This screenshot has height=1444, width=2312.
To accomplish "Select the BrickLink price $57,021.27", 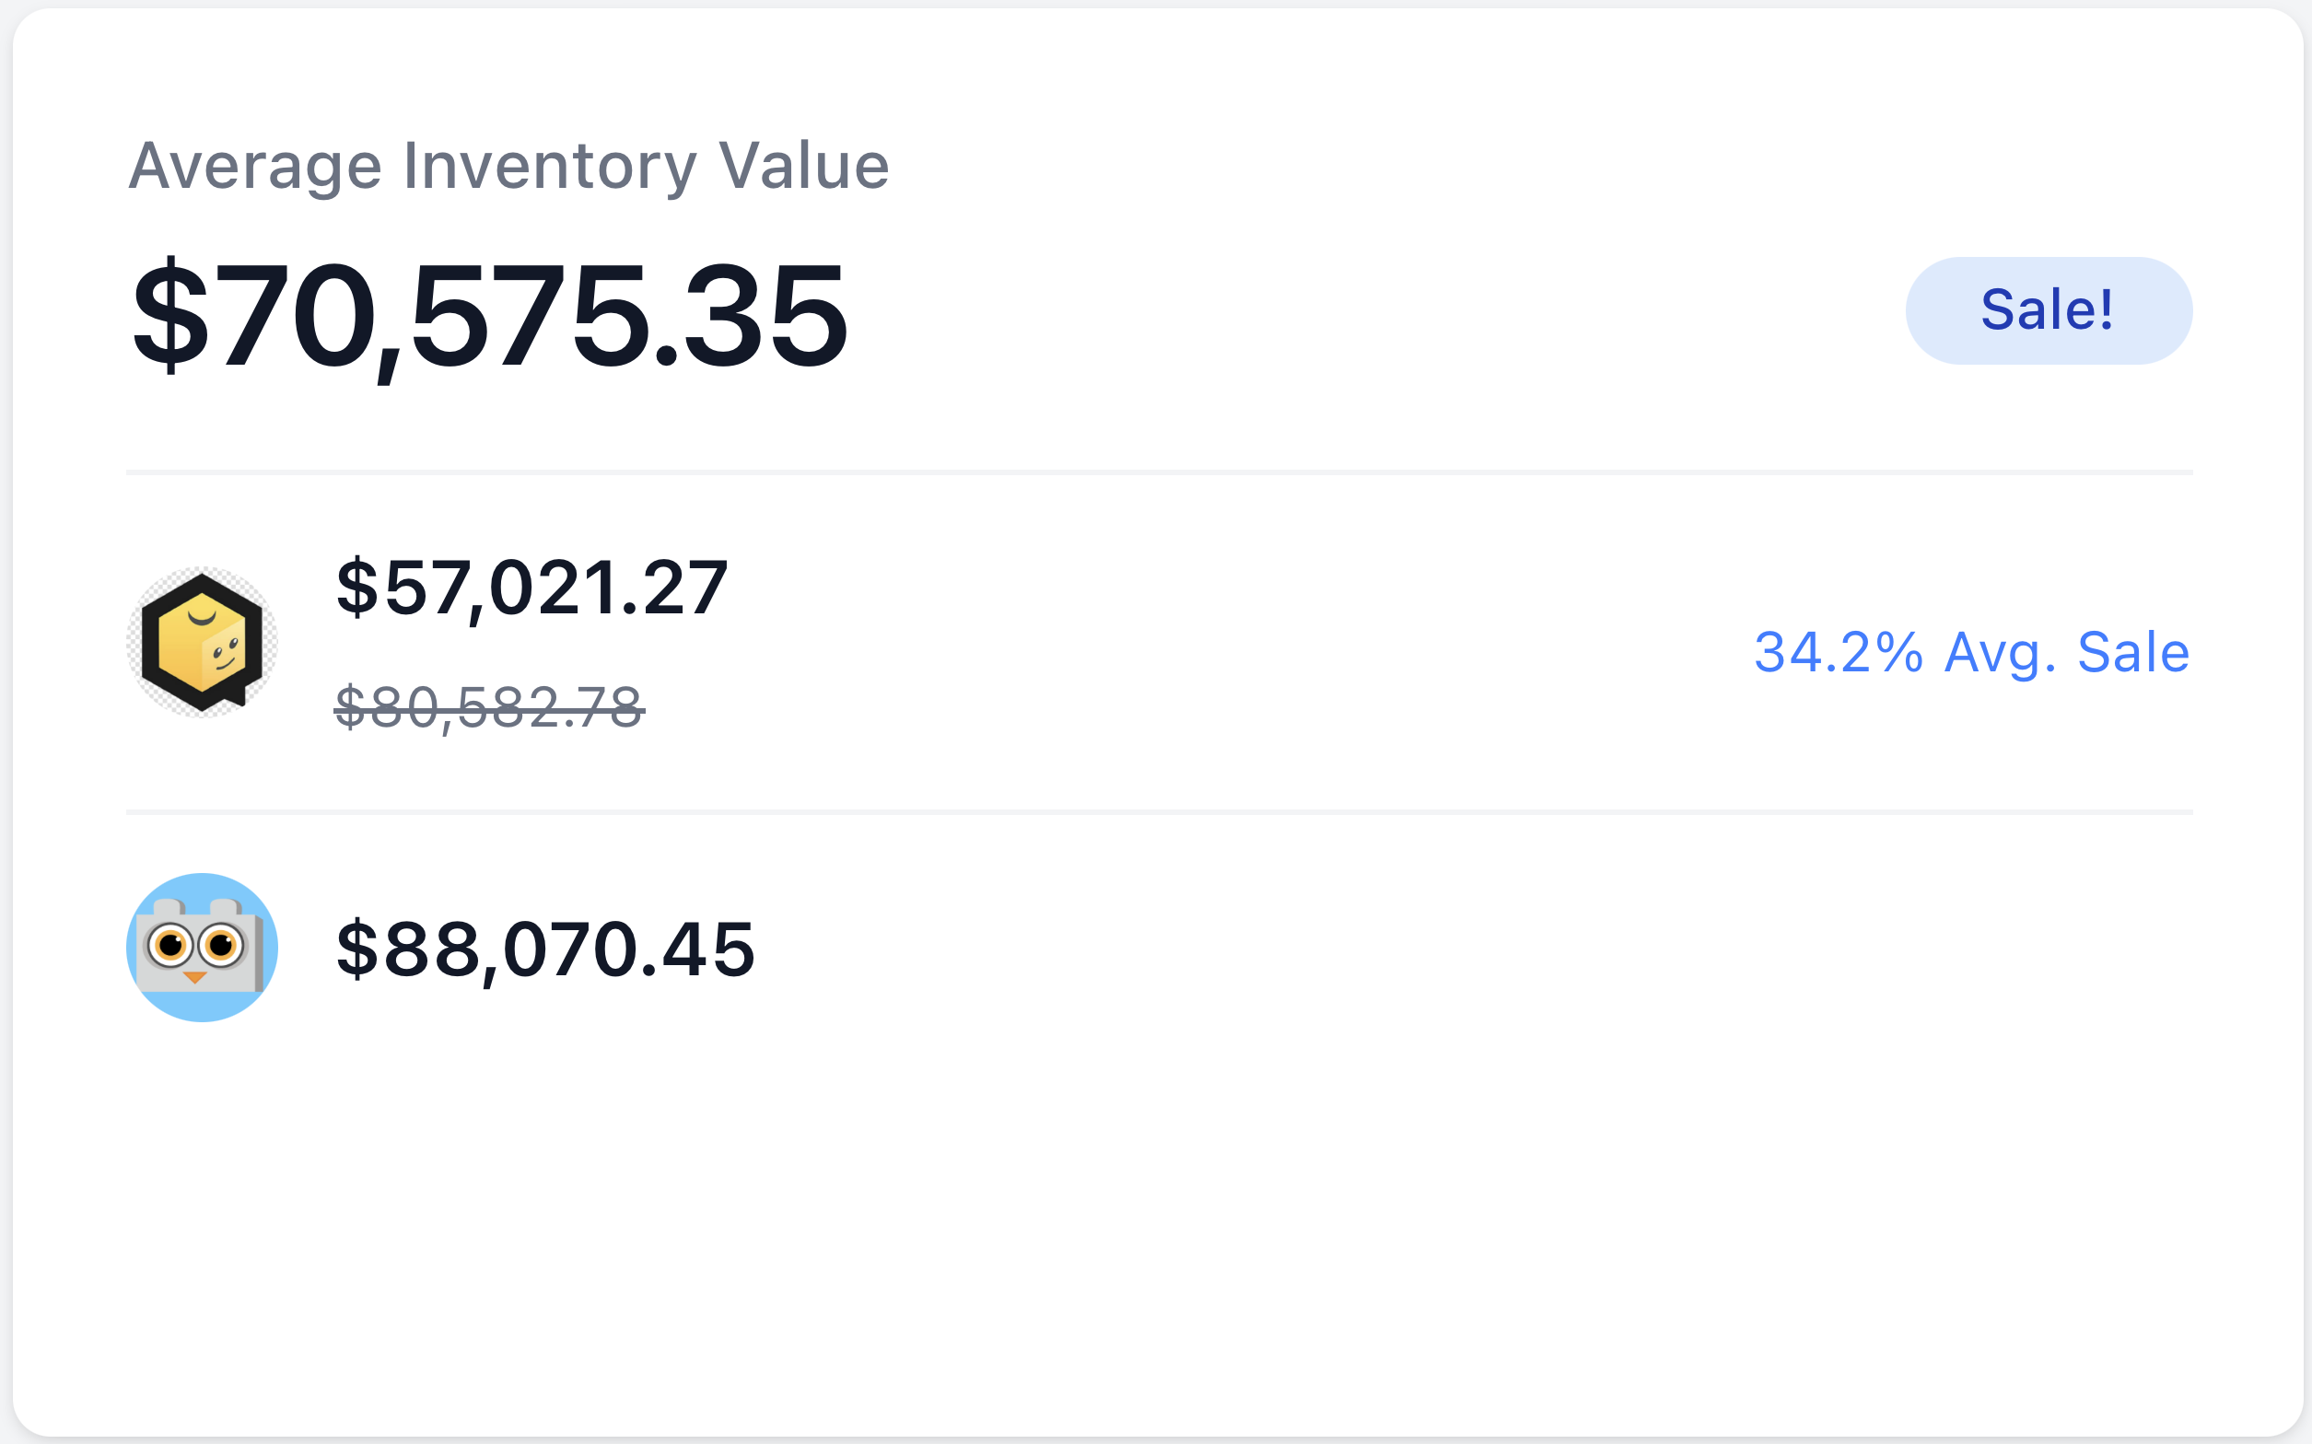I will tap(531, 588).
